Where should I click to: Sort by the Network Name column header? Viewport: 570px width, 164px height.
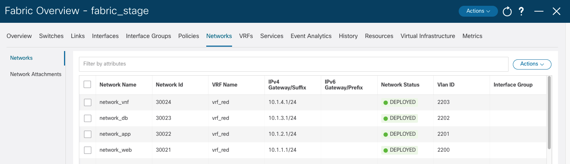point(118,85)
